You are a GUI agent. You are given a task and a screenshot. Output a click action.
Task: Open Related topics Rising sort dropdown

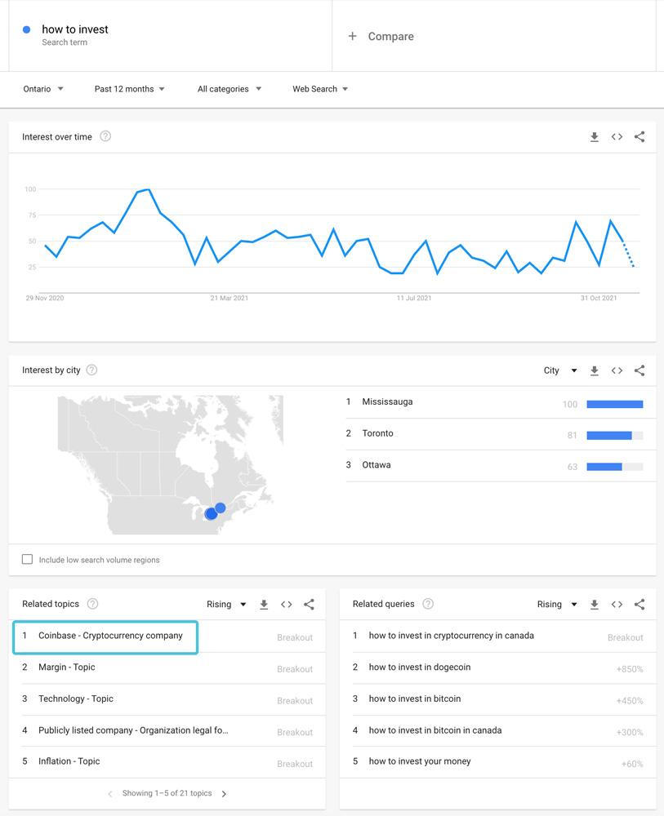(226, 605)
